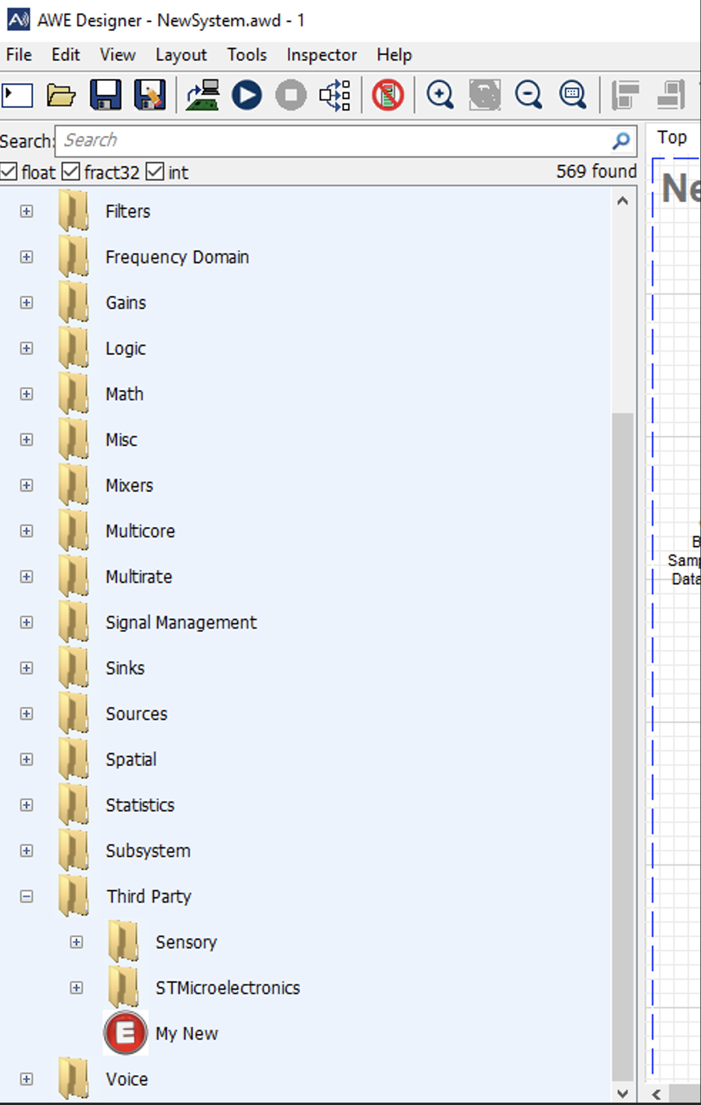
Task: Zoom in using the magnifier plus icon
Action: click(440, 95)
